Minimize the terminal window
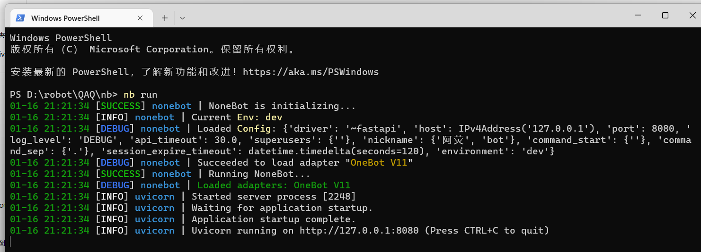701x252 pixels. 639,15
